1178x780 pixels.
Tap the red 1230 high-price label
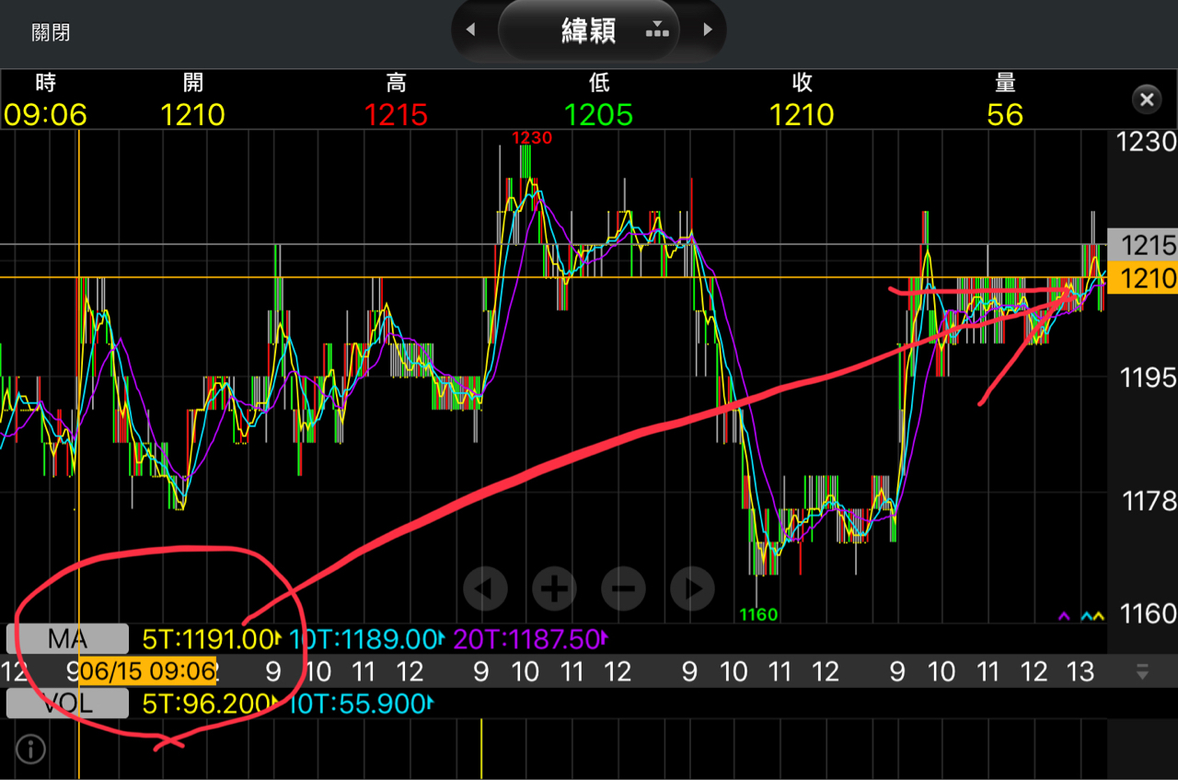click(x=532, y=138)
